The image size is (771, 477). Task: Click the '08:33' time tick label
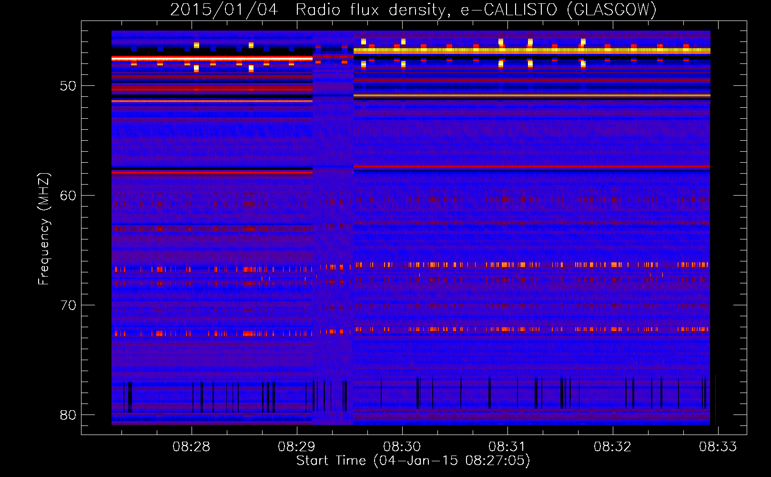point(718,447)
